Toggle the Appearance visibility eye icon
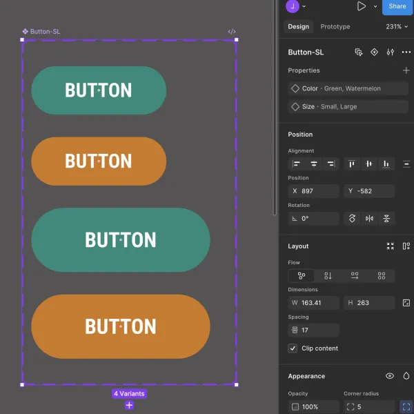This screenshot has height=414, width=414. [390, 376]
